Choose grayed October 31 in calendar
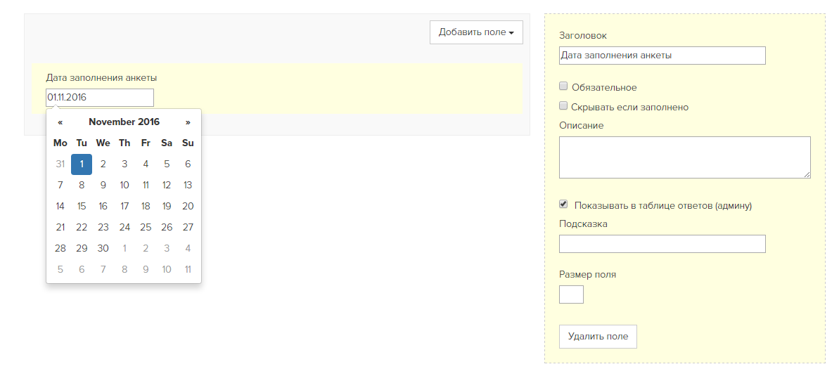Screen dimensions: 839x376 click(60, 164)
